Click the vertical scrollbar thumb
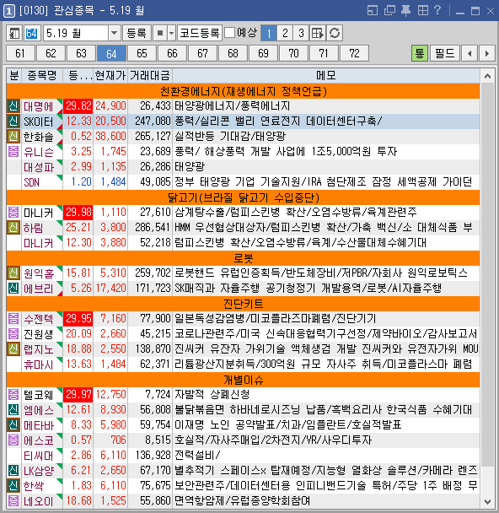 [x=487, y=275]
